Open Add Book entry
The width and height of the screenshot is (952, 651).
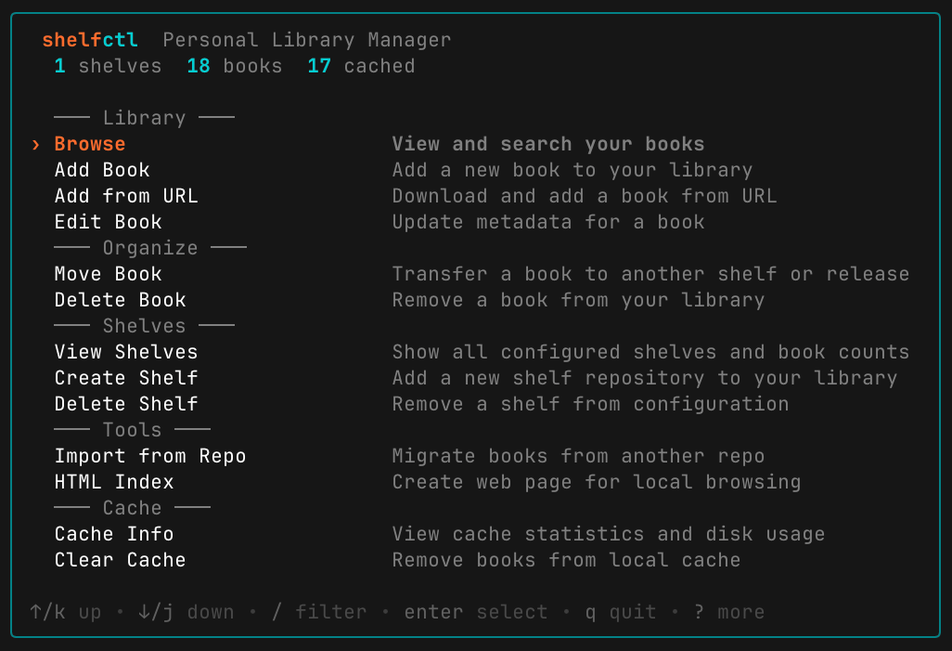pyautogui.click(x=102, y=170)
